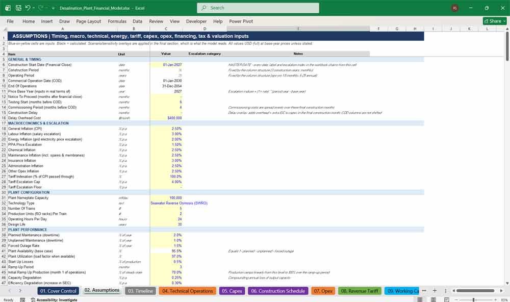Viewport: 510px width, 302px height.
Task: Click the Excel application icon in title bar
Action: (x=8, y=8)
